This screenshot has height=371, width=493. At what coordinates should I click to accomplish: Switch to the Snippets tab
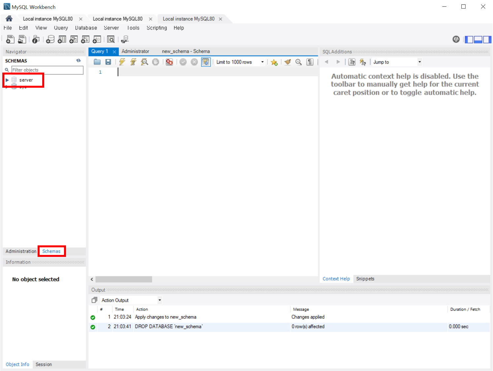click(365, 279)
